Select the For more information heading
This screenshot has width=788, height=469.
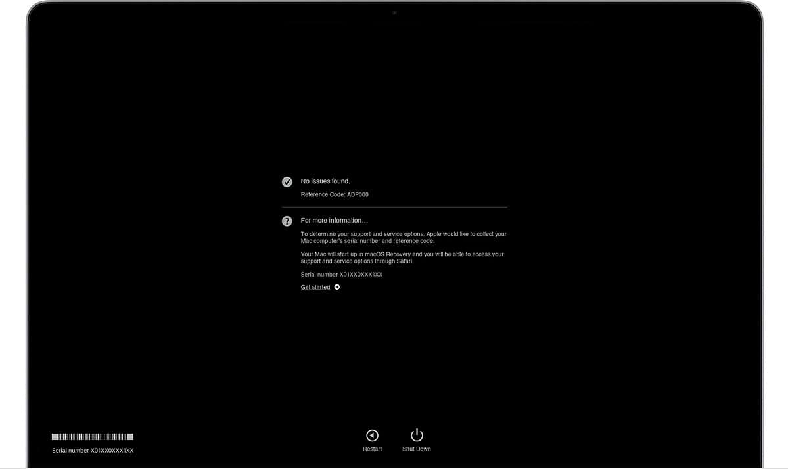coord(334,220)
